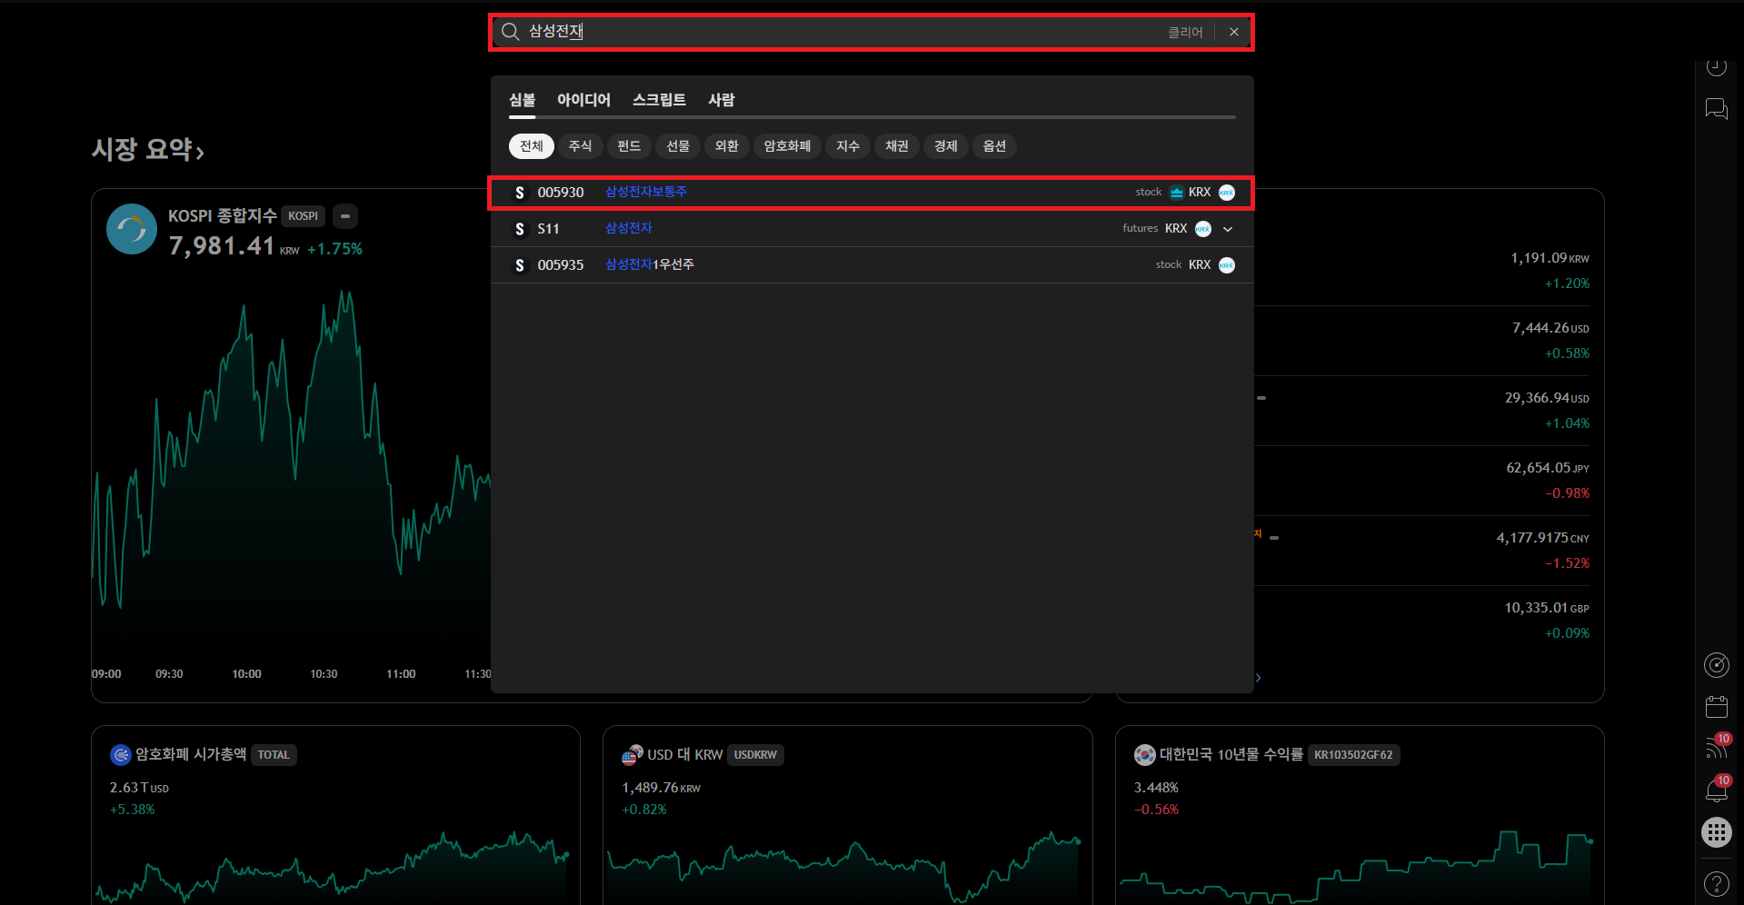Open the chats icon in right sidebar
1744x905 pixels.
(1716, 110)
